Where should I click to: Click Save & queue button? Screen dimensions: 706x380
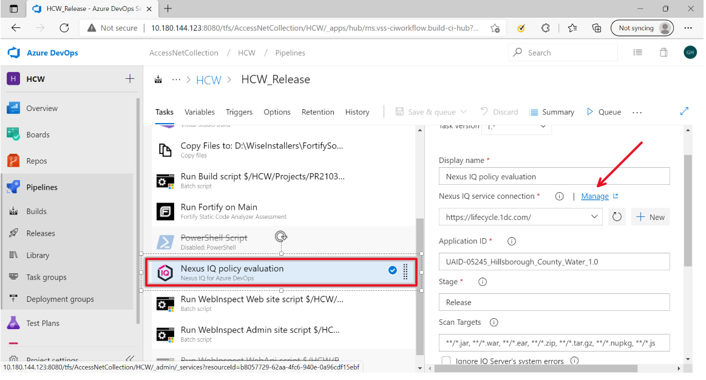click(426, 112)
